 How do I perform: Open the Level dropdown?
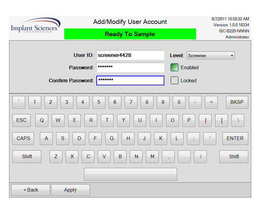(x=210, y=55)
